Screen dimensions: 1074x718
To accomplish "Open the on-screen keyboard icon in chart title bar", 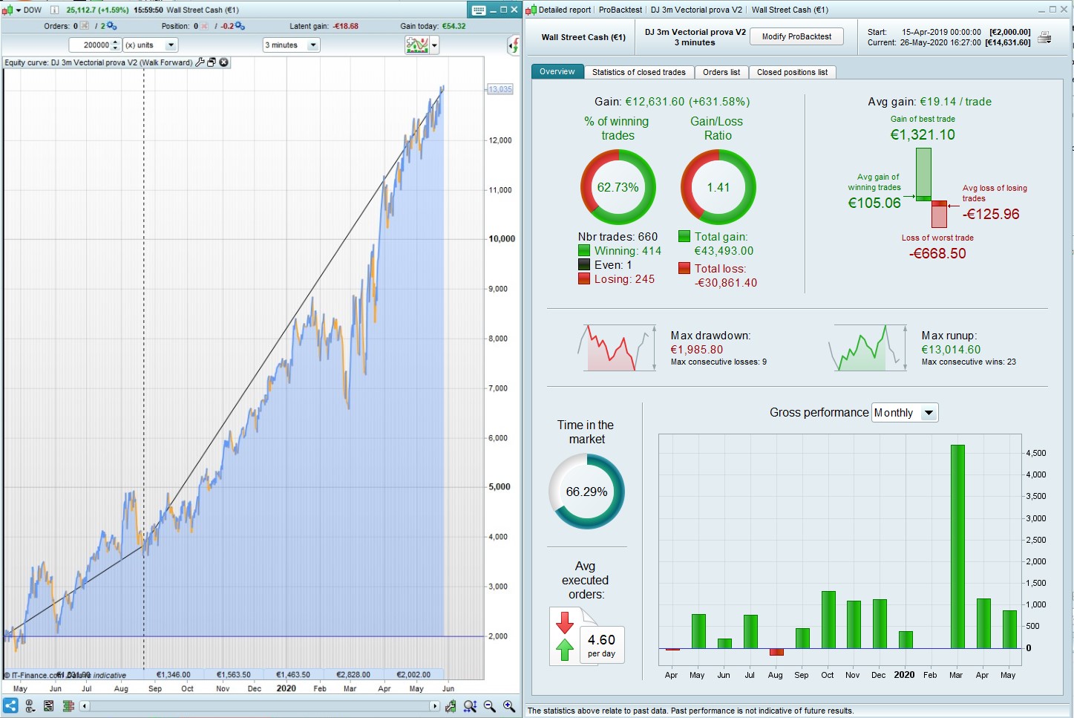I will coord(479,10).
